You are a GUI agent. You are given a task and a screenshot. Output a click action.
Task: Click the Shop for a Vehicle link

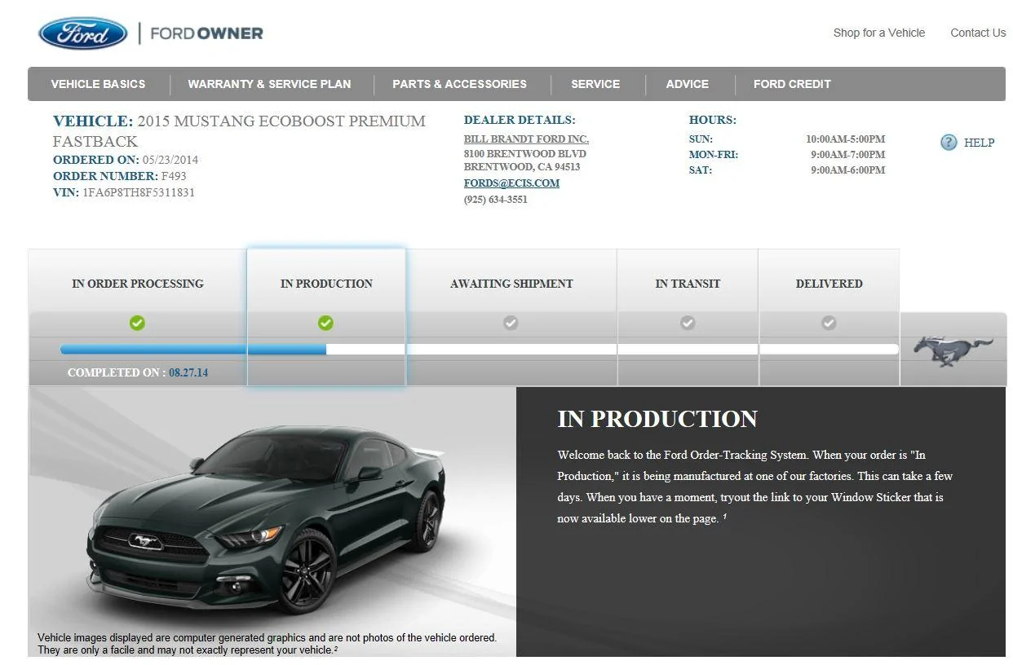(878, 33)
